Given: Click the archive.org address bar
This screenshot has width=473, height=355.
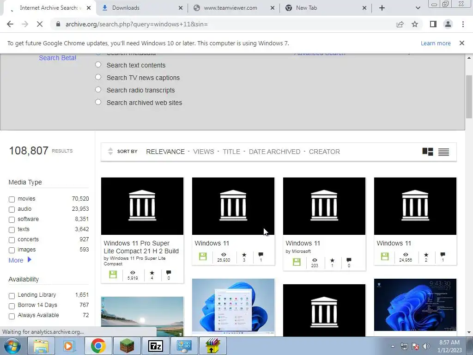Looking at the screenshot, I should pos(223,24).
